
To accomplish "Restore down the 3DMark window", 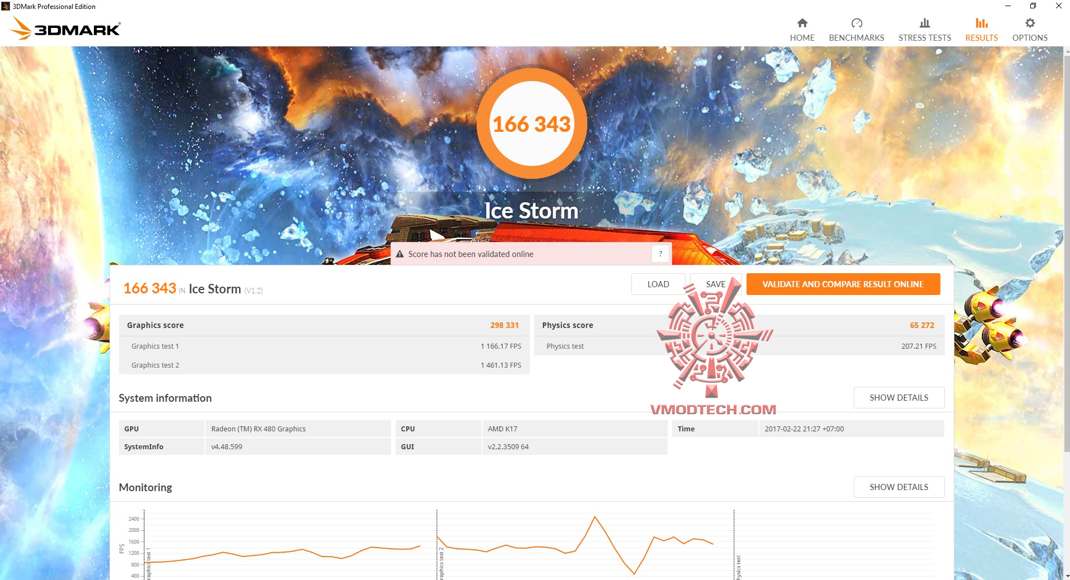I will tap(1033, 6).
